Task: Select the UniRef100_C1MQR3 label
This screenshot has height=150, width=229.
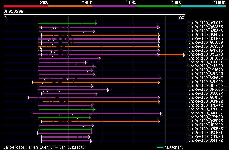Action: pyautogui.click(x=205, y=137)
